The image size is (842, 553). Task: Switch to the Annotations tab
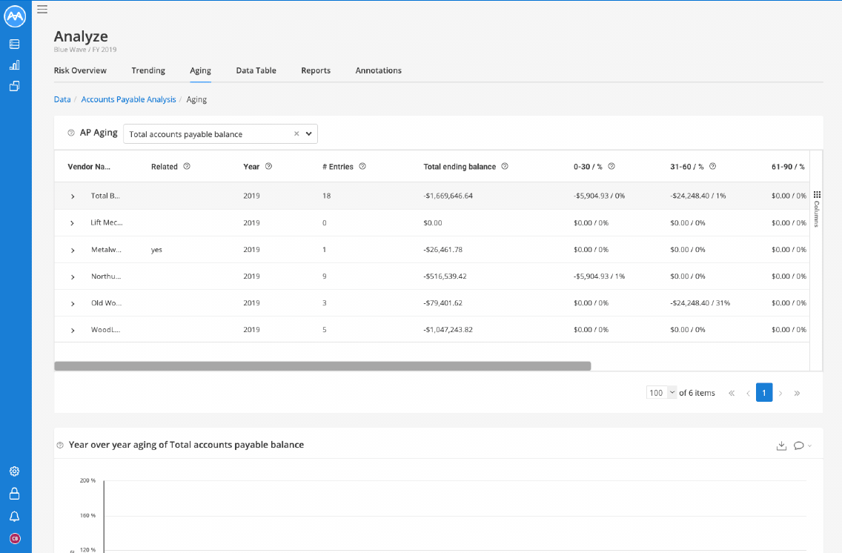[379, 70]
